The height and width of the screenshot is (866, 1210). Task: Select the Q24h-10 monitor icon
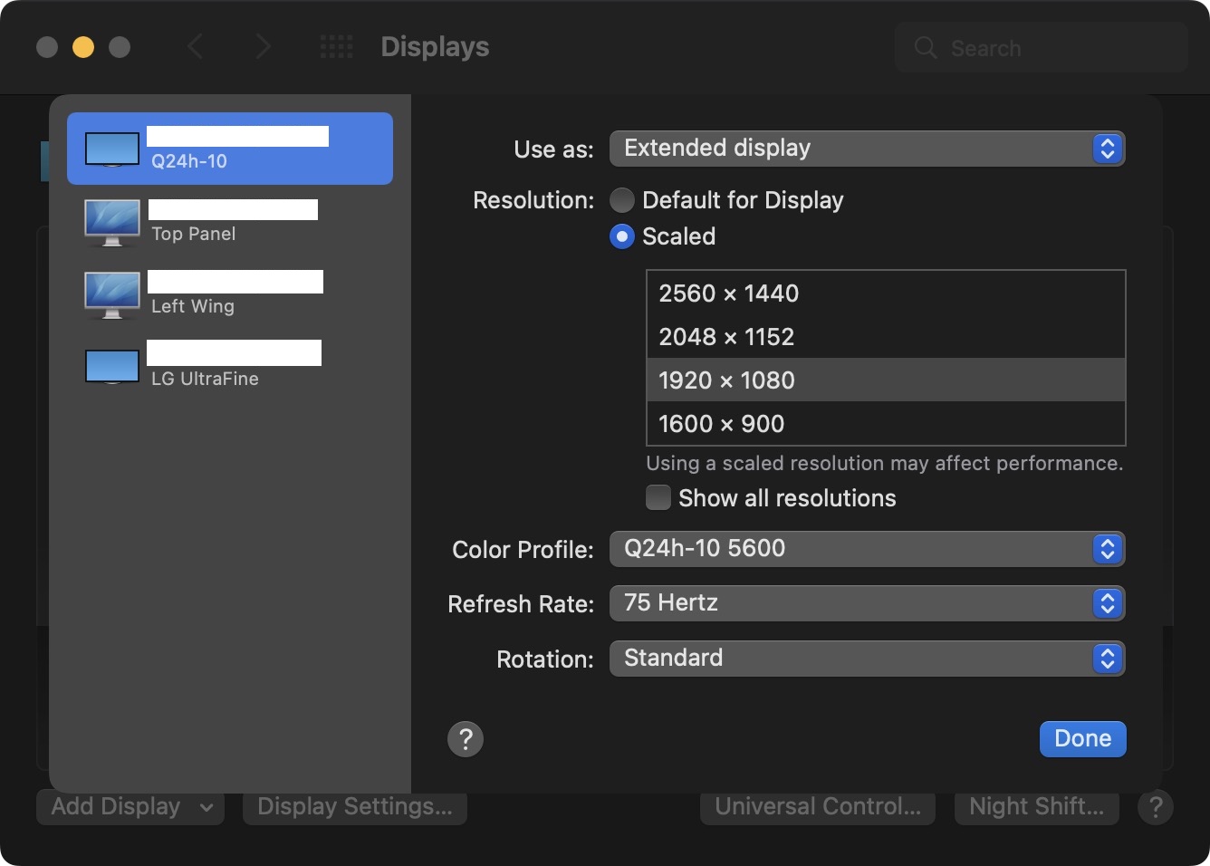point(112,149)
